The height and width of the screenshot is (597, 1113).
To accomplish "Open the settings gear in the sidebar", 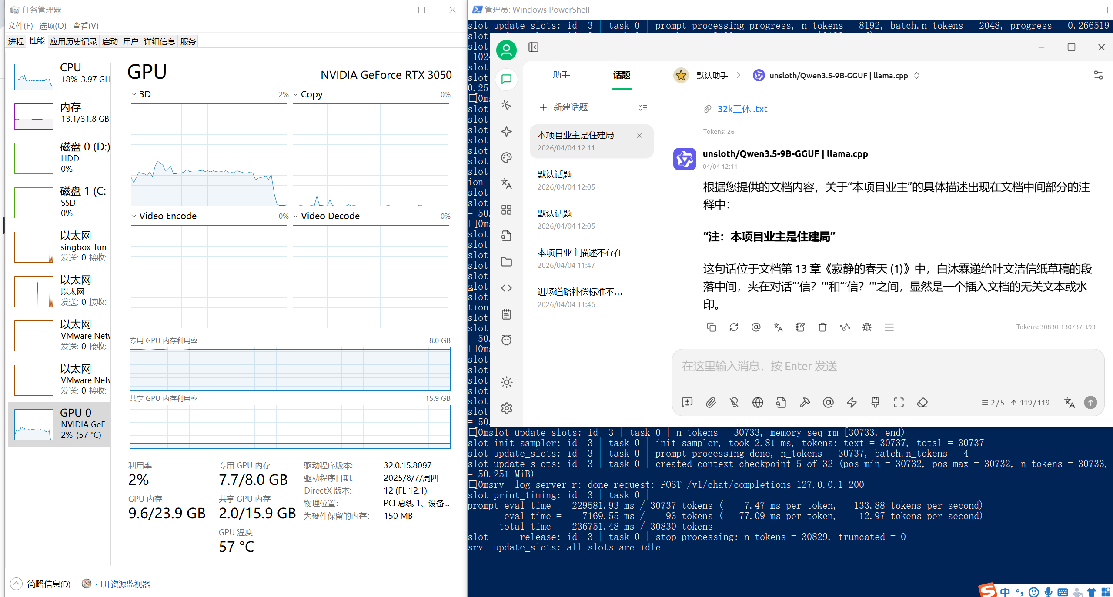I will pos(506,408).
